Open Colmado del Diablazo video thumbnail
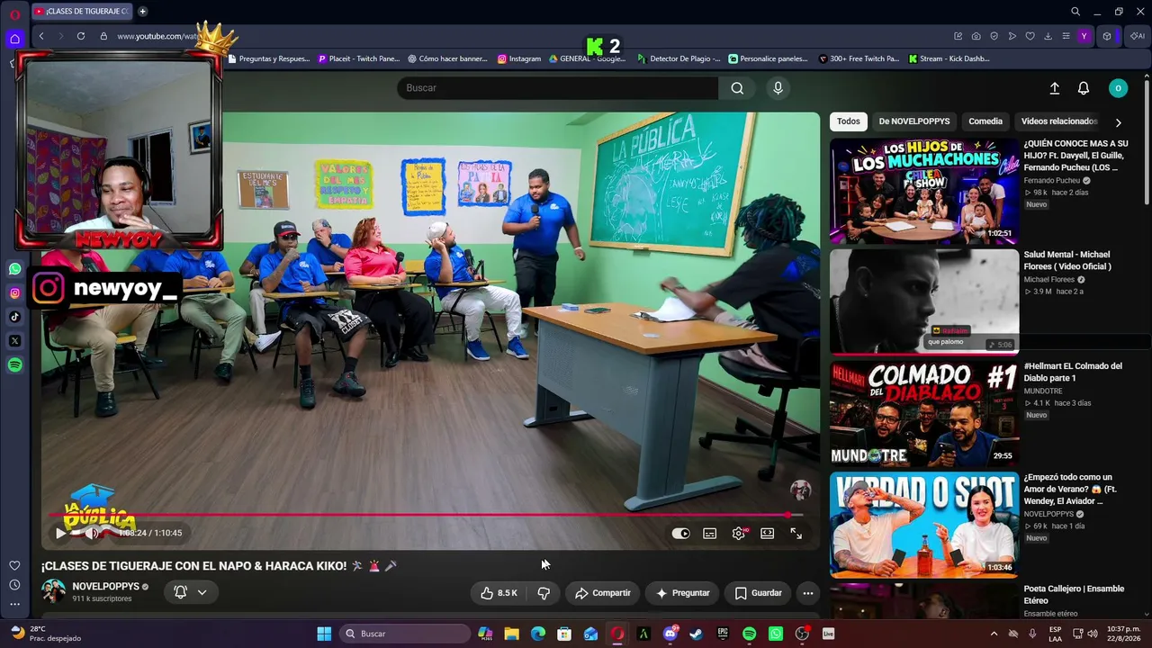This screenshot has width=1152, height=648. point(924,413)
